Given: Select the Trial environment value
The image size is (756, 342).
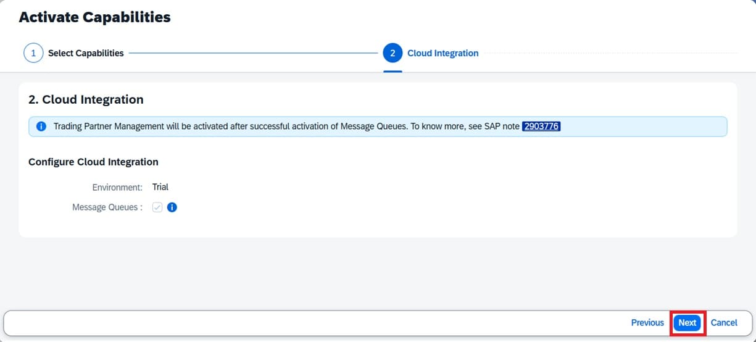Looking at the screenshot, I should coord(160,187).
